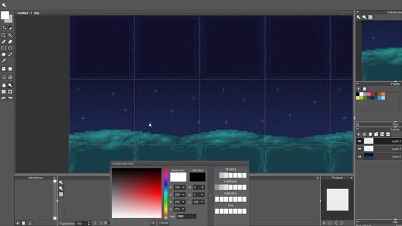Click the foreground color white square

tap(5, 15)
